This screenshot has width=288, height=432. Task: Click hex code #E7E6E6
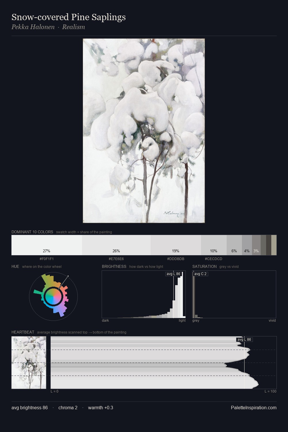click(116, 259)
